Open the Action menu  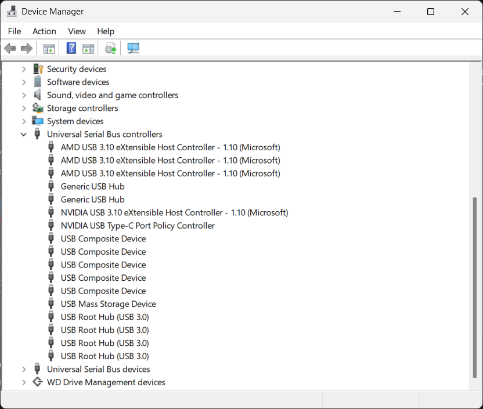pos(44,31)
